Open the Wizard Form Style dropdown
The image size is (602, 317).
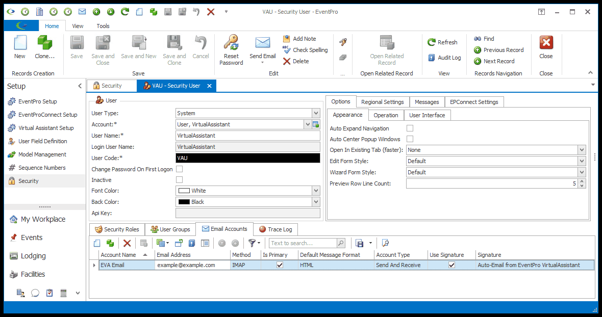582,172
